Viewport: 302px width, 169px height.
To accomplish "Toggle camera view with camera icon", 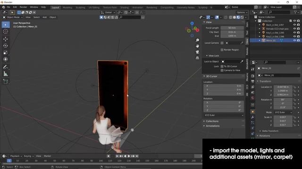I will tap(197, 52).
